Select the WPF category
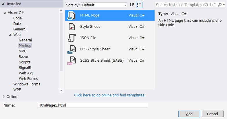 pyautogui.click(x=17, y=90)
